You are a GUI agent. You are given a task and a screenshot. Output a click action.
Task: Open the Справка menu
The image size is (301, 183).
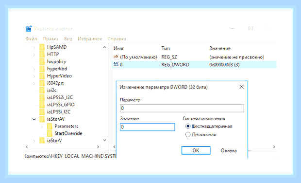coord(117,38)
